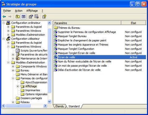
Task: Click the Maintenance de Internet icon
Action: point(18,59)
